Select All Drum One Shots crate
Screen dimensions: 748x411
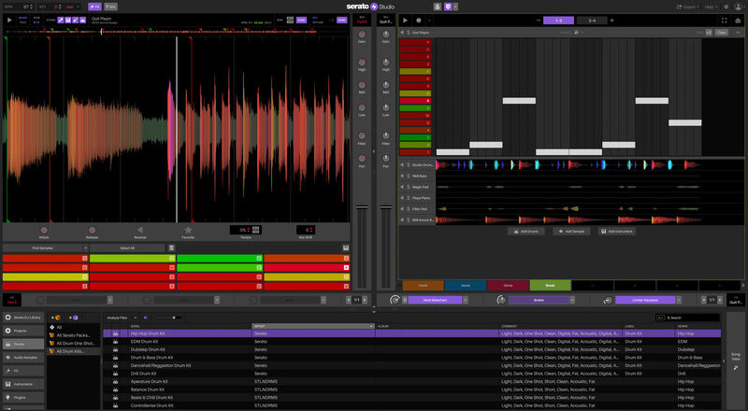coord(75,344)
